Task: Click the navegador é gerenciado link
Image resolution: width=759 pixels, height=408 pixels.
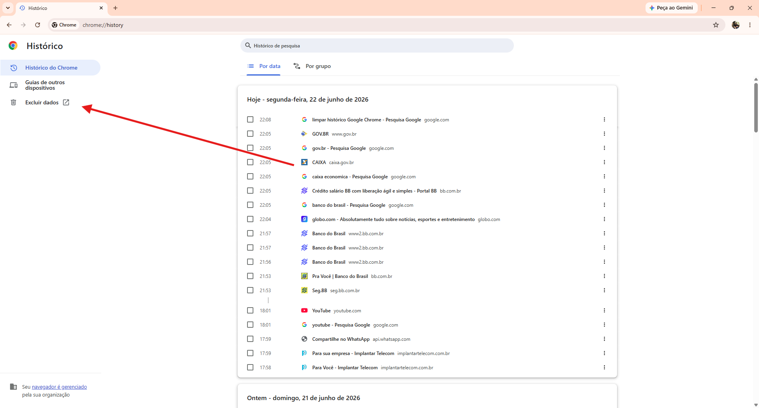Action: (x=59, y=387)
